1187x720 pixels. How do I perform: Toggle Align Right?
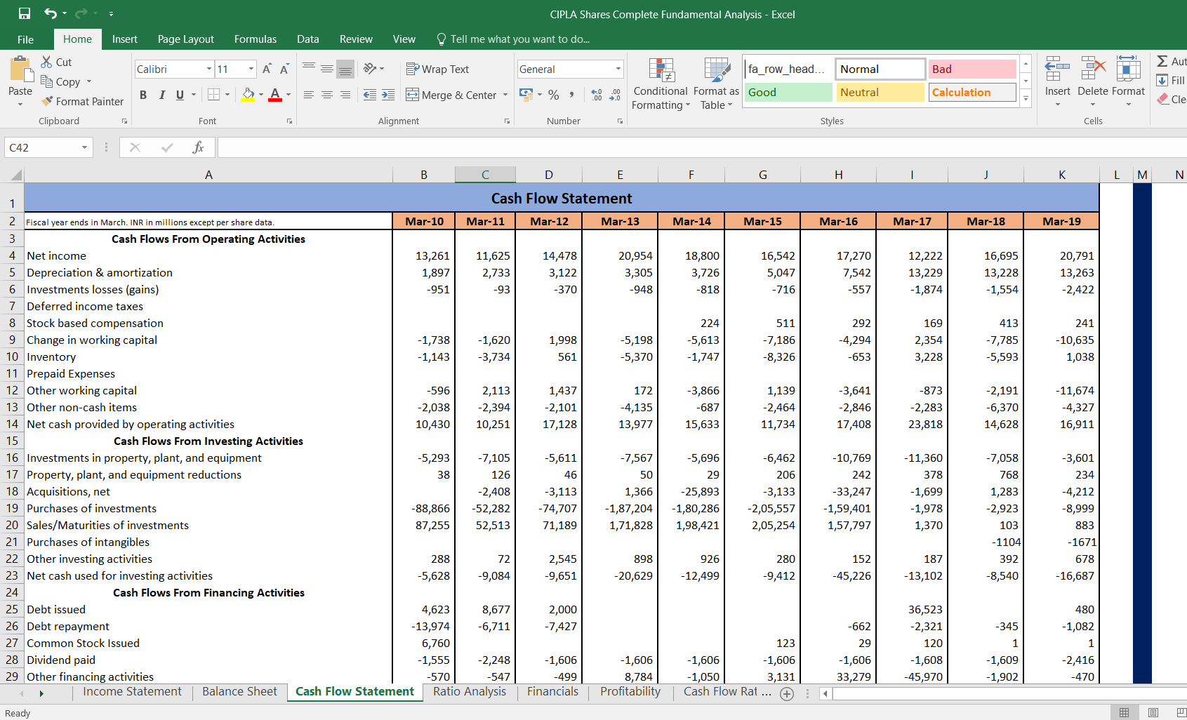[x=345, y=95]
